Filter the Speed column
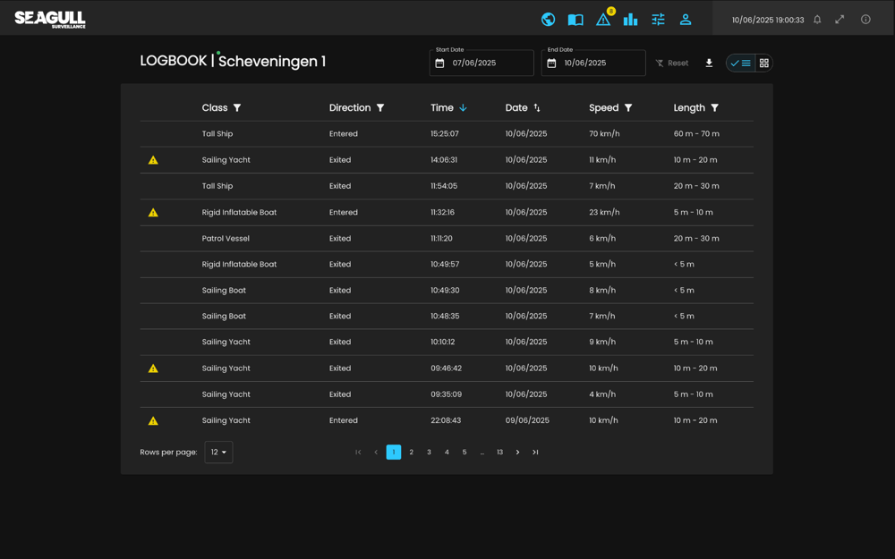The width and height of the screenshot is (895, 559). 628,108
